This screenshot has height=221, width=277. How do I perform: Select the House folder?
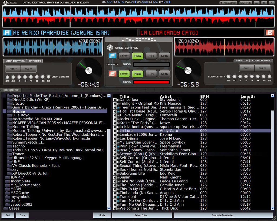coord(55,111)
